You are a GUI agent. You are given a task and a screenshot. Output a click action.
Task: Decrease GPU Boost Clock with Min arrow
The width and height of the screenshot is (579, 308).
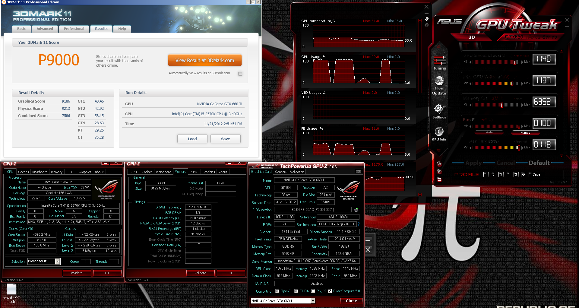pos(470,62)
